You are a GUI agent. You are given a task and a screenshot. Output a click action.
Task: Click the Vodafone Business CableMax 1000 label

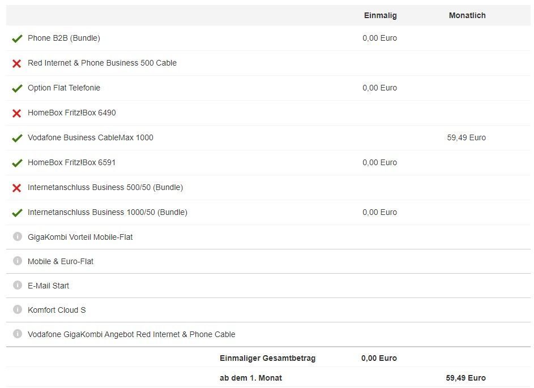point(90,137)
